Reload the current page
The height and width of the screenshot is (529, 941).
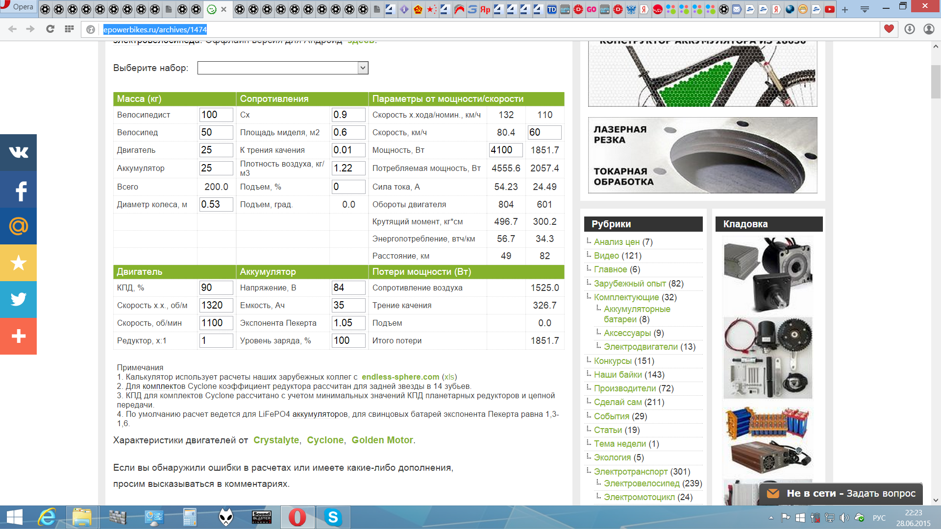(50, 29)
